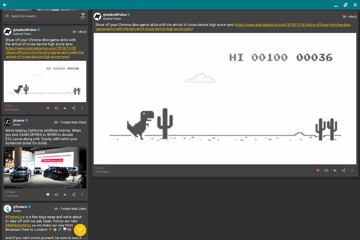Open more options in detail pane
Screen dimensions: 360x240
[x=352, y=170]
